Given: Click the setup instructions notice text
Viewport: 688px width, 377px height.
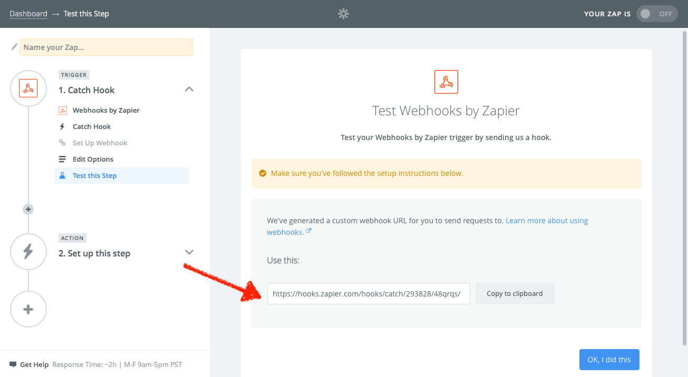Looking at the screenshot, I should click(367, 173).
